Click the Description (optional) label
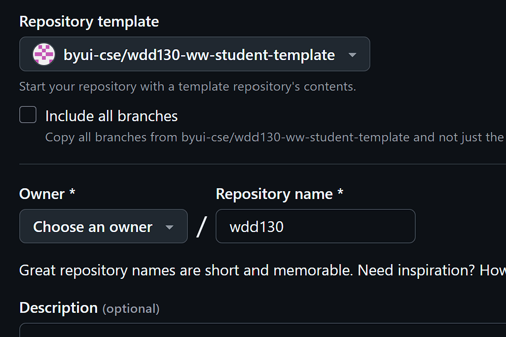 89,307
